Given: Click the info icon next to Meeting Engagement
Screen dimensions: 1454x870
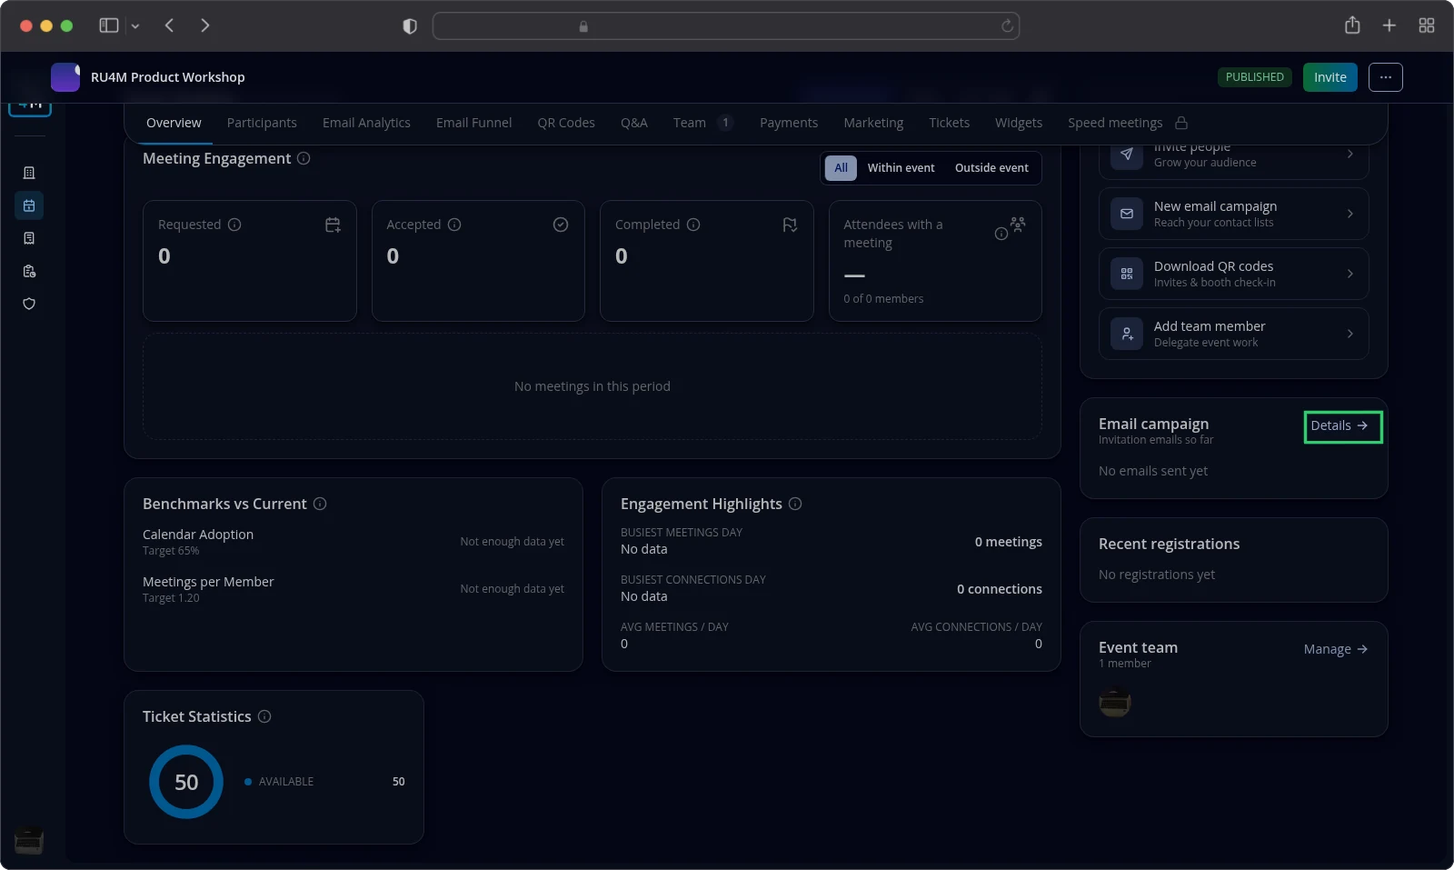Looking at the screenshot, I should click(304, 158).
